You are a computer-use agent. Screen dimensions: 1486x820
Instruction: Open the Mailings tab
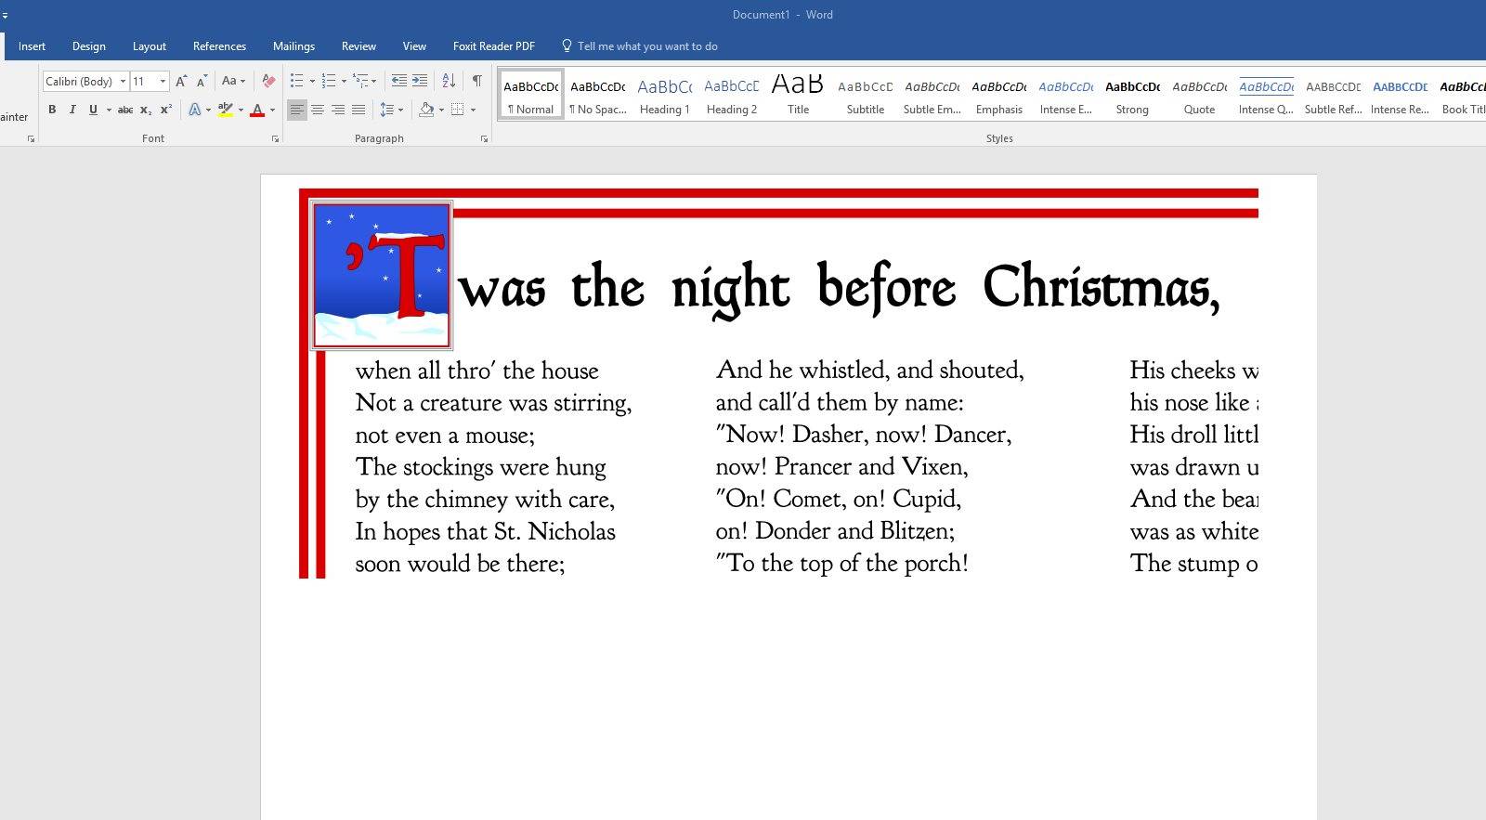[293, 46]
